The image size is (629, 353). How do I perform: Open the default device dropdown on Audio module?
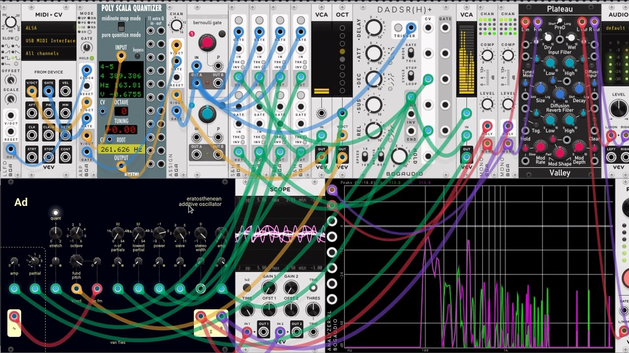(x=616, y=28)
